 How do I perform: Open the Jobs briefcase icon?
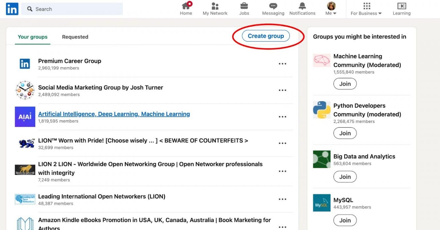(x=244, y=6)
